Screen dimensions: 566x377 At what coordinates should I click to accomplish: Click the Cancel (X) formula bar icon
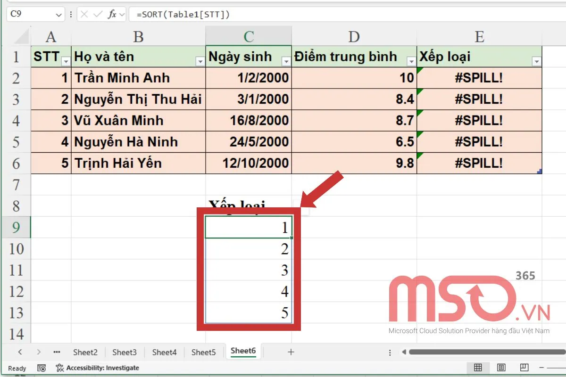84,14
